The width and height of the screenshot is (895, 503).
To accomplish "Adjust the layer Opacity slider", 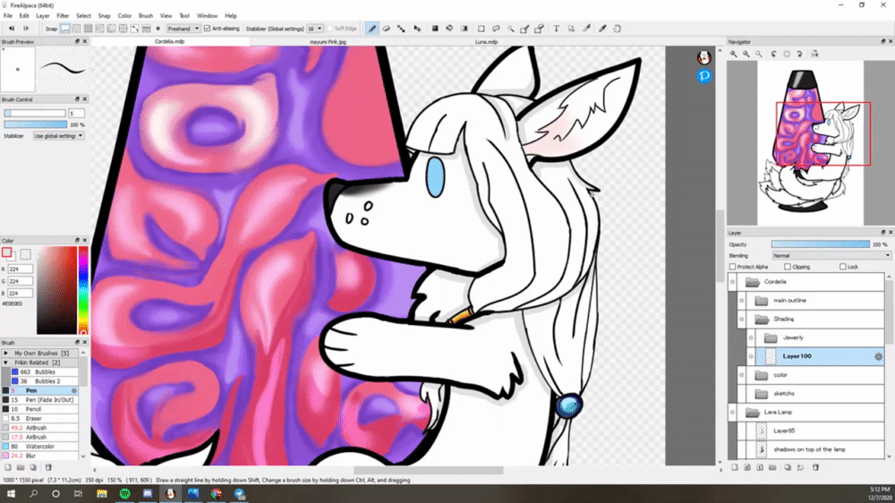I will [x=820, y=244].
